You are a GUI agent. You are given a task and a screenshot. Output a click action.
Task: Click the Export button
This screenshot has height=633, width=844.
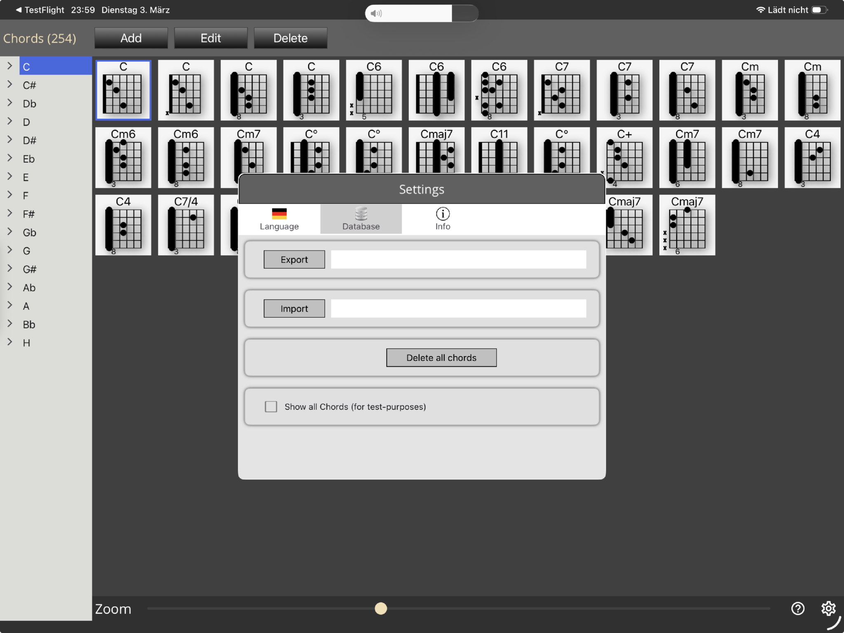point(294,260)
